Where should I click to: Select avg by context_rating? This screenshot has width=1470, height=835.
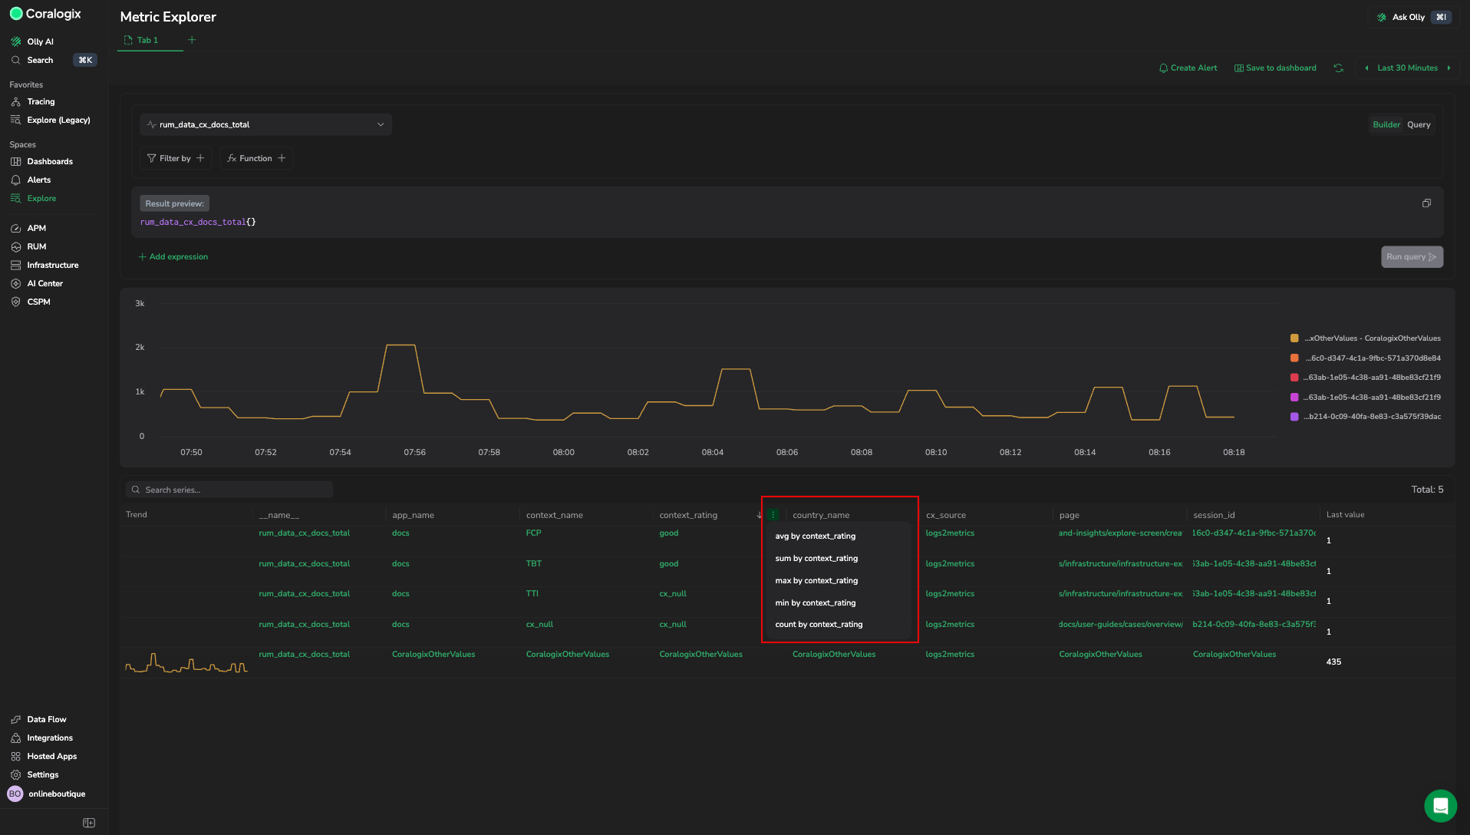815,536
